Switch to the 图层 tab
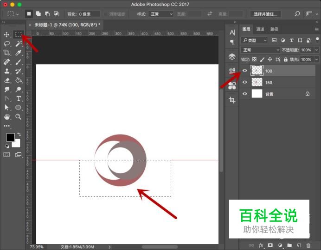The width and height of the screenshot is (321, 250). [246, 29]
